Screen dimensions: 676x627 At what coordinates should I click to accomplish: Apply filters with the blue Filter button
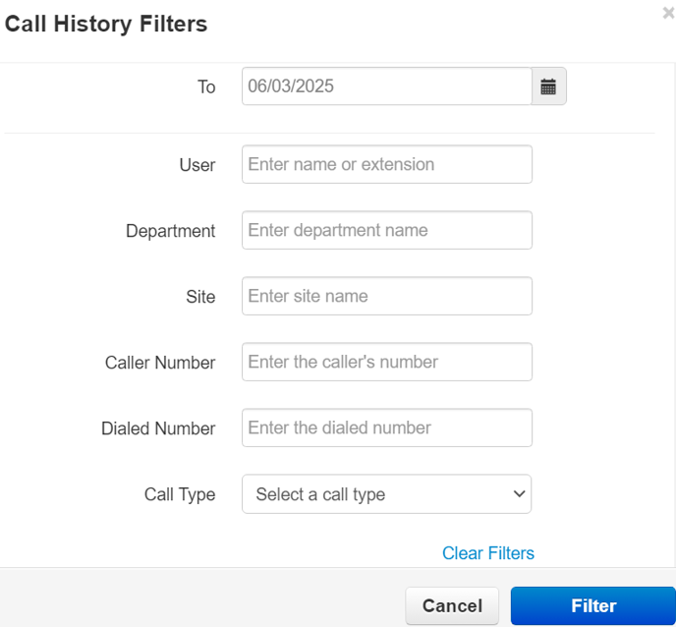pos(593,605)
